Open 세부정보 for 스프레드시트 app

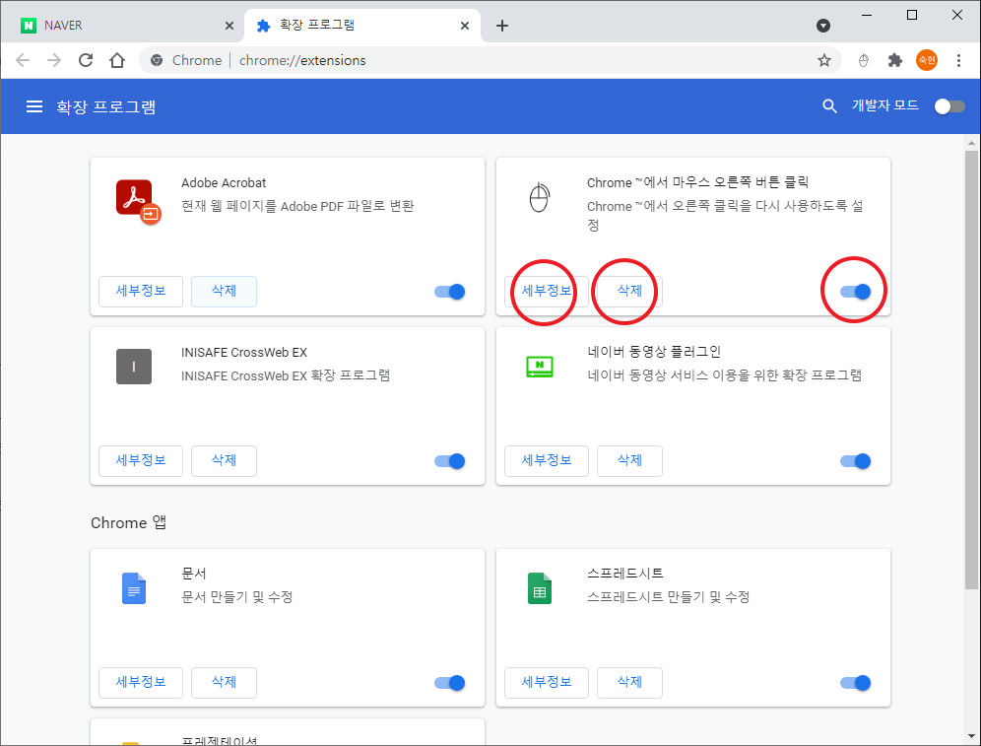(547, 683)
